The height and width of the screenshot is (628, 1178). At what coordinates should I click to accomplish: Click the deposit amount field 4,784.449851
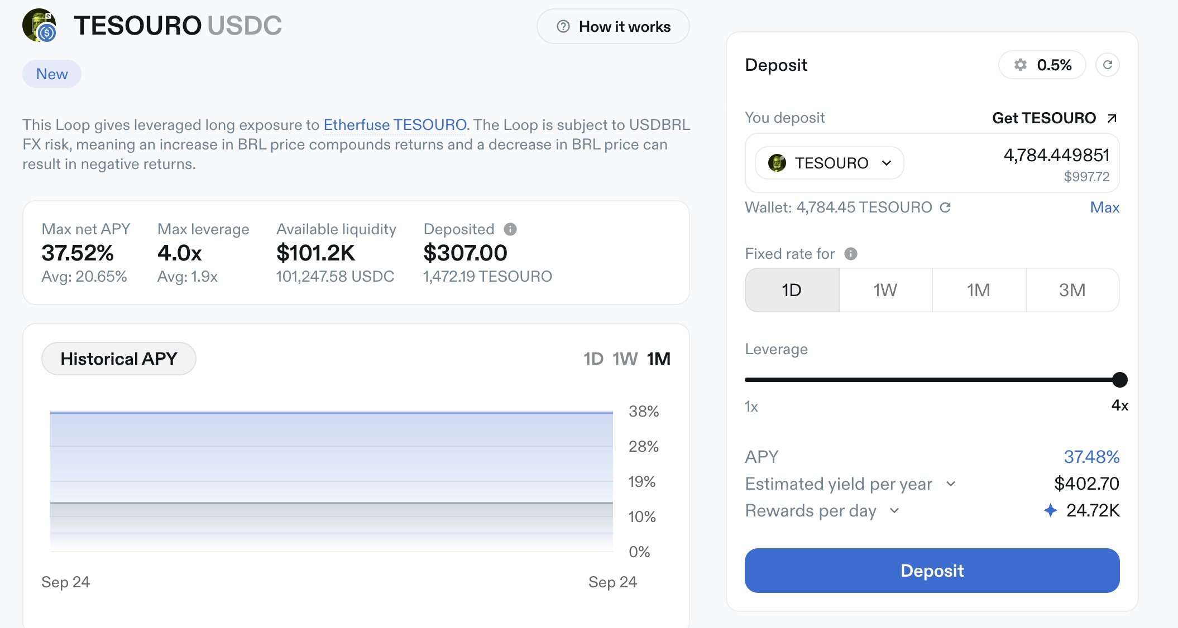[x=1057, y=155]
